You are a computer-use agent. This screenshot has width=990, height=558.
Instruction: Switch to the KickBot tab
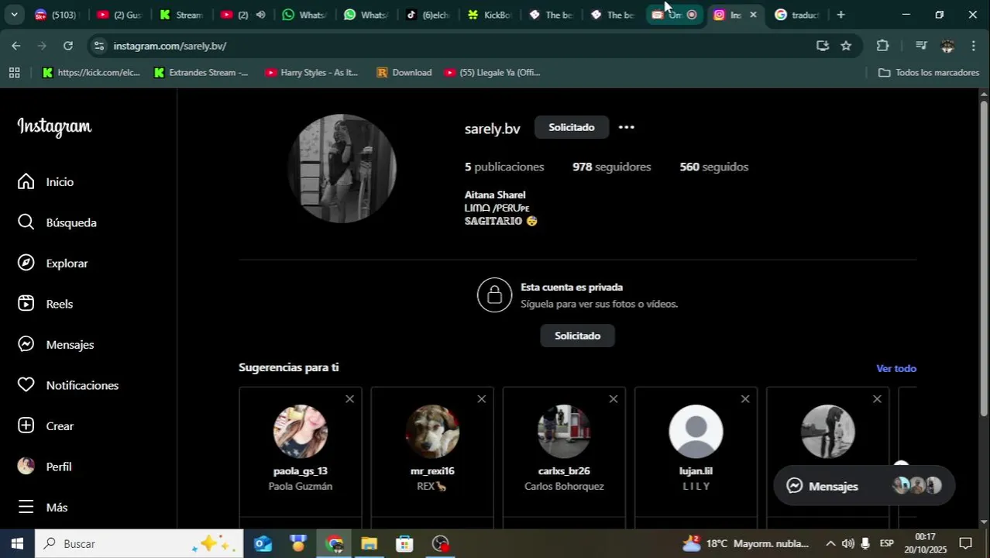coord(490,15)
